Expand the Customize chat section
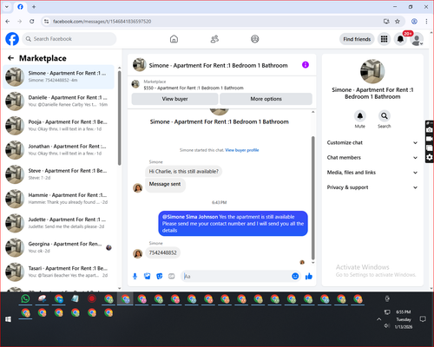434x347 pixels. pyautogui.click(x=372, y=142)
